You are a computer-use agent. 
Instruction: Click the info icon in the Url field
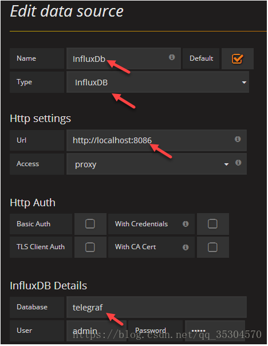tap(238, 139)
